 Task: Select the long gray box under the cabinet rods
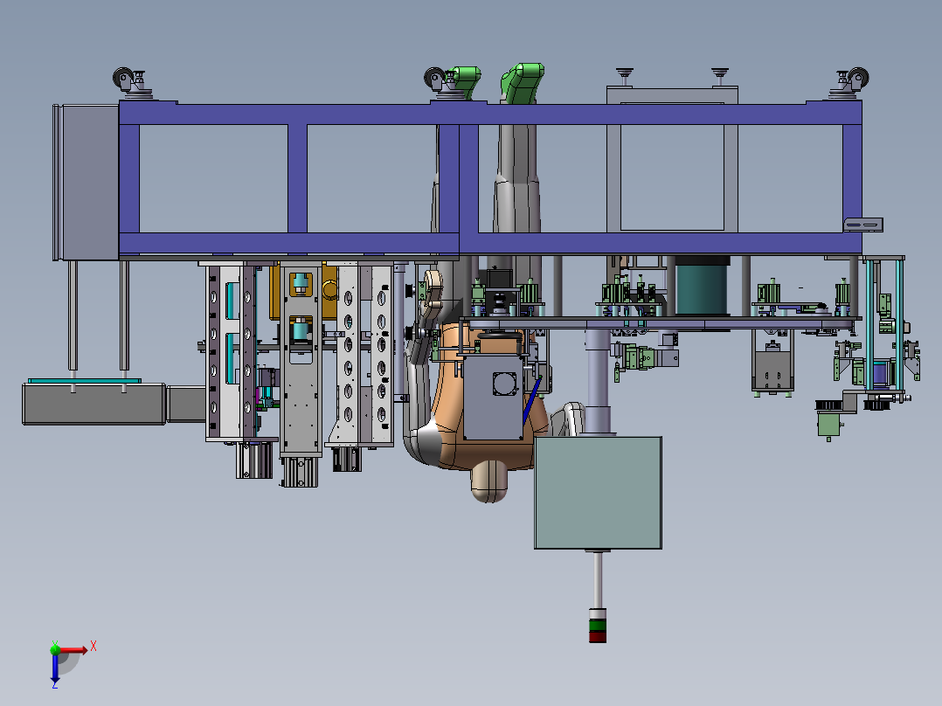tap(94, 405)
